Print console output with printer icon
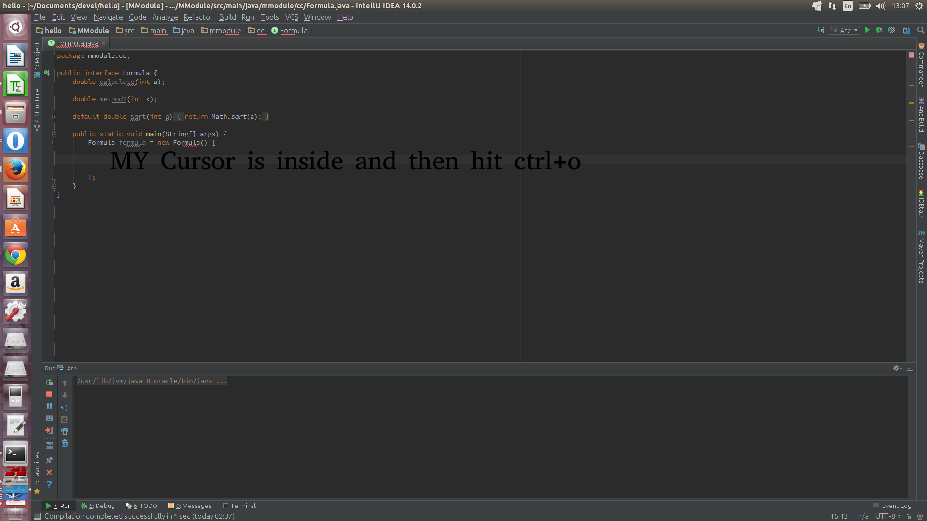Screen dimensions: 927x521 click(65, 431)
